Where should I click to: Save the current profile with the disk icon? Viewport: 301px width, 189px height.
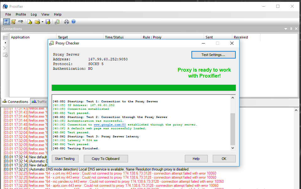pos(48,22)
